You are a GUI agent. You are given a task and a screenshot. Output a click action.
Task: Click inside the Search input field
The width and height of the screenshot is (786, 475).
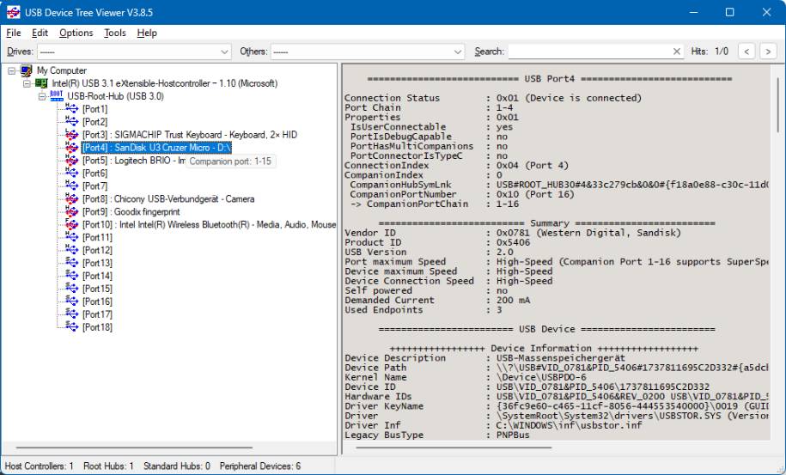point(589,52)
